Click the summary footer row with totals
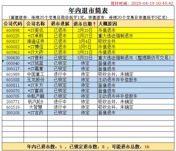The image size is (176, 151). tap(88, 147)
